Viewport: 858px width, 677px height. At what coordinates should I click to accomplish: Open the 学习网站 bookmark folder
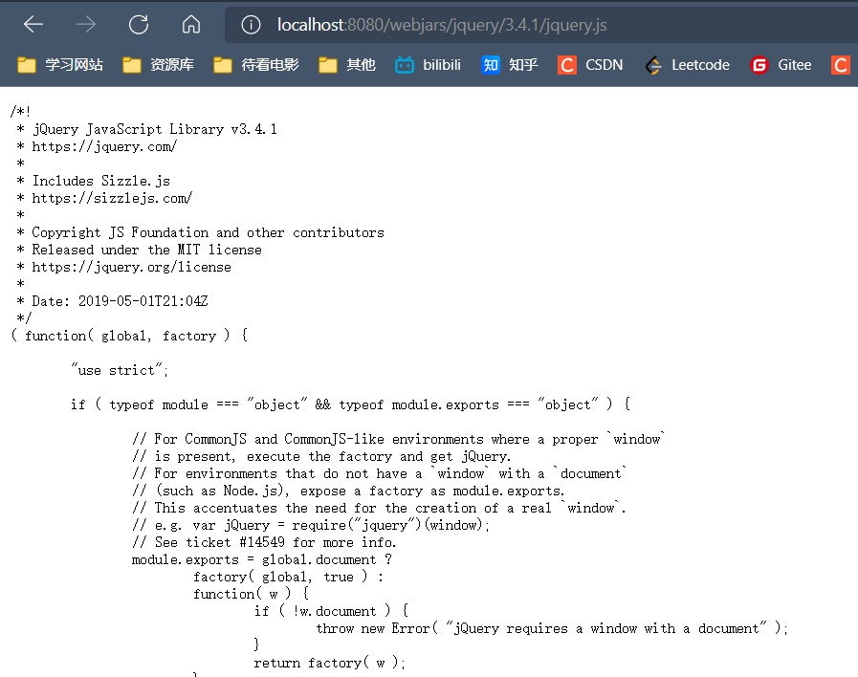[60, 65]
